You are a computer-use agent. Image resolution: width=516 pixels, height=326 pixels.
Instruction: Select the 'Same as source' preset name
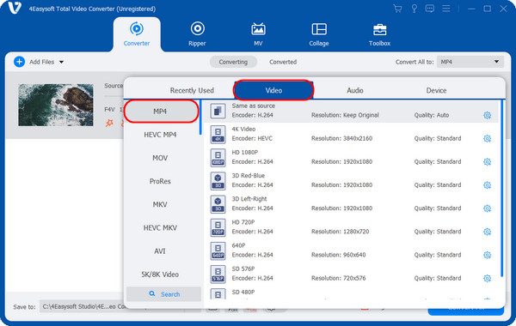tap(254, 106)
